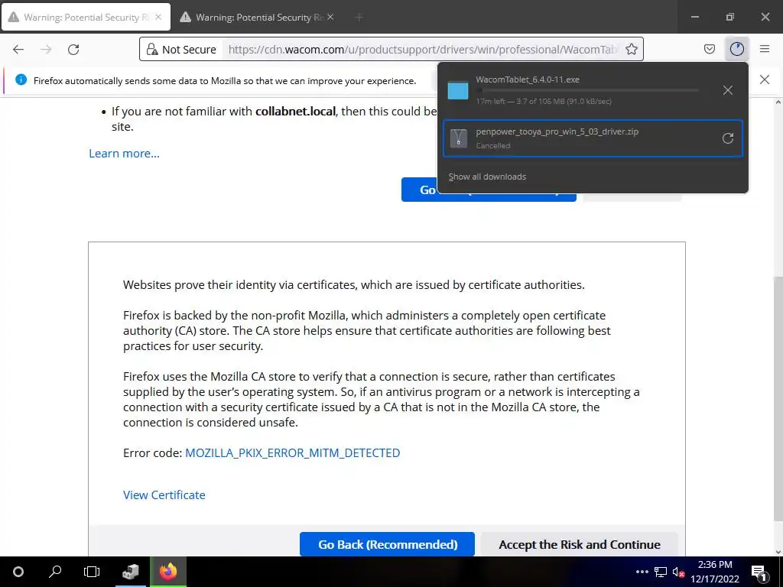783x587 pixels.
Task: Cancel the WacomTablet_6.4.0-11.exe download
Action: point(728,90)
